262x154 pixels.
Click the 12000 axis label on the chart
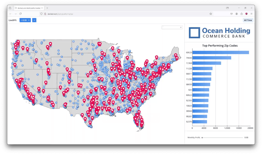click(227, 128)
